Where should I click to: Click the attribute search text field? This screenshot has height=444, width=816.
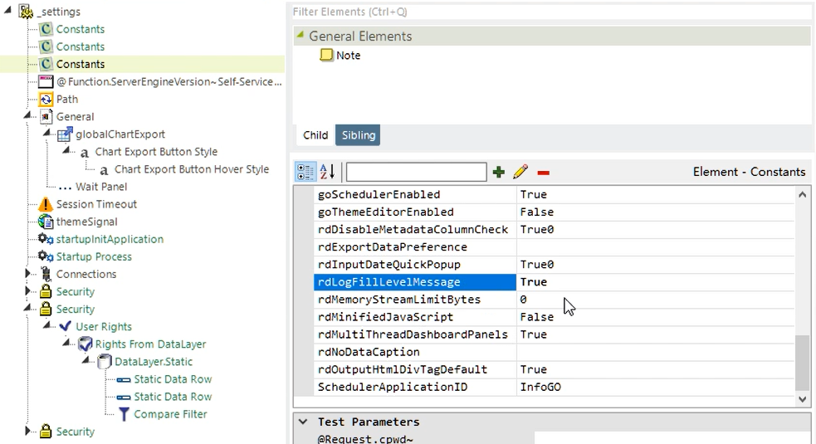pyautogui.click(x=416, y=172)
